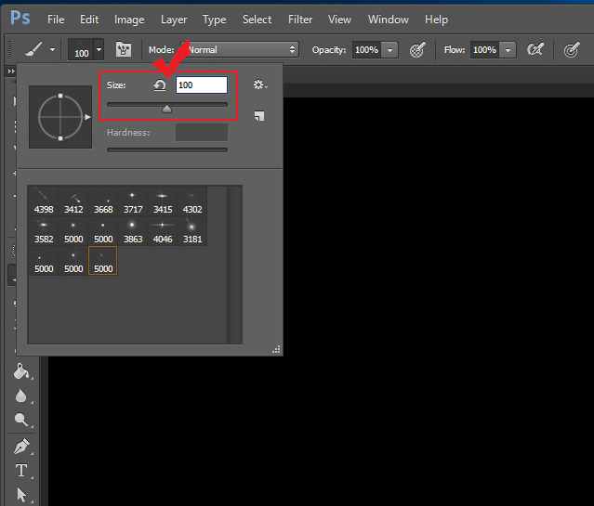Toggle the Brush panel icon
The image size is (594, 506).
pos(124,49)
